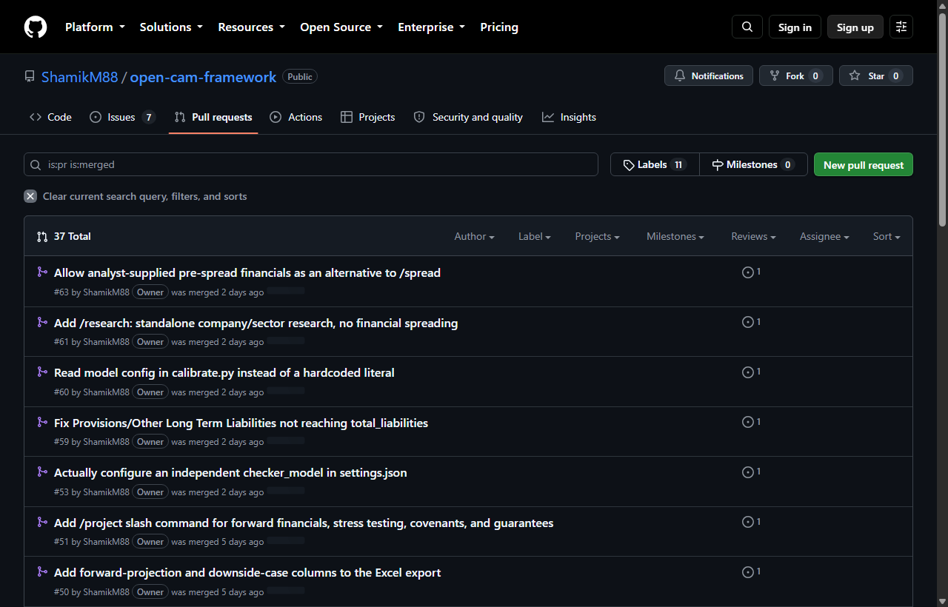This screenshot has width=948, height=607.
Task: Open PR Fix Provisions/Other Long Term Liabilities
Action: click(x=241, y=423)
